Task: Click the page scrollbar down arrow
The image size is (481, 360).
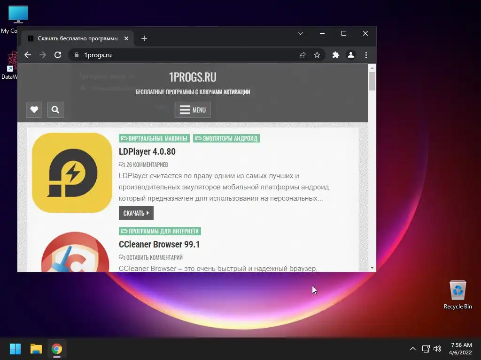Action: [x=372, y=268]
